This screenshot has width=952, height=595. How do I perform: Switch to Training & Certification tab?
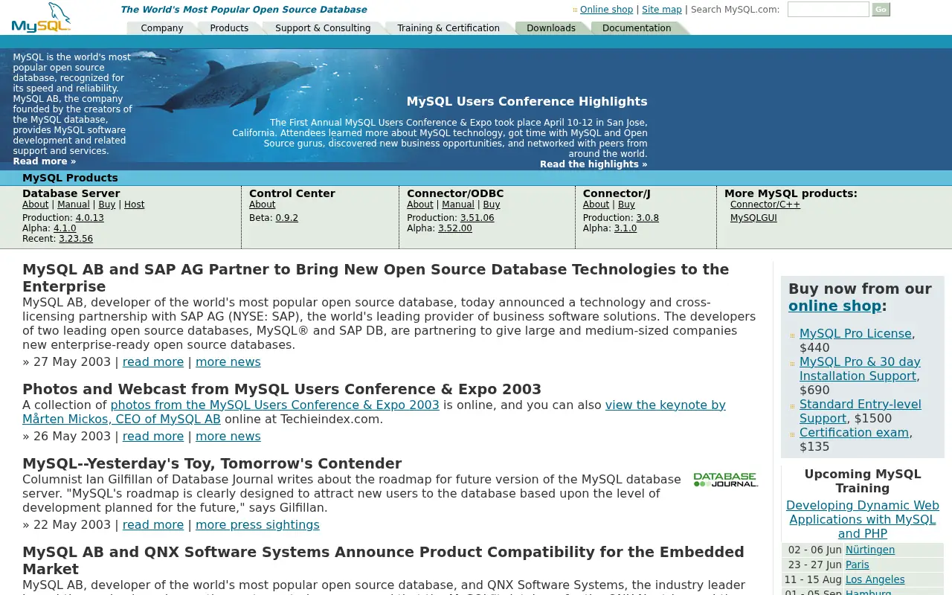(448, 28)
